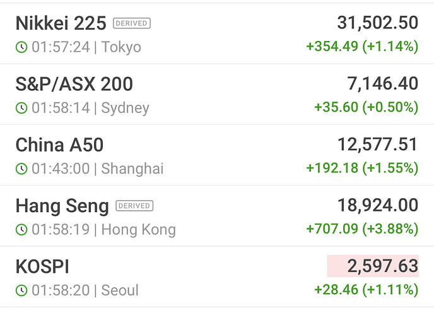Open the S&P/ASX 200 index

[74, 84]
